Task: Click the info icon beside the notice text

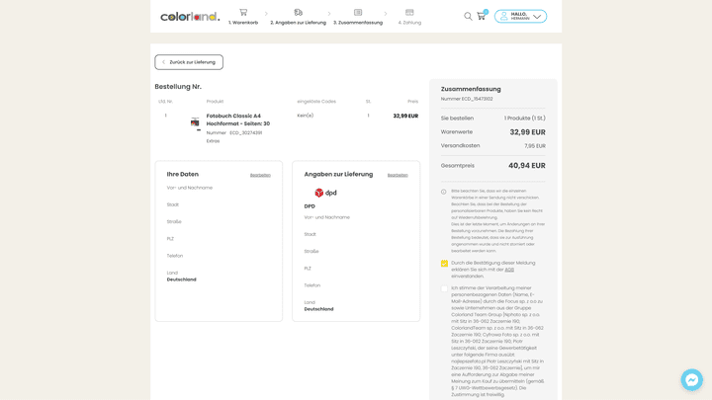Action: (x=444, y=192)
